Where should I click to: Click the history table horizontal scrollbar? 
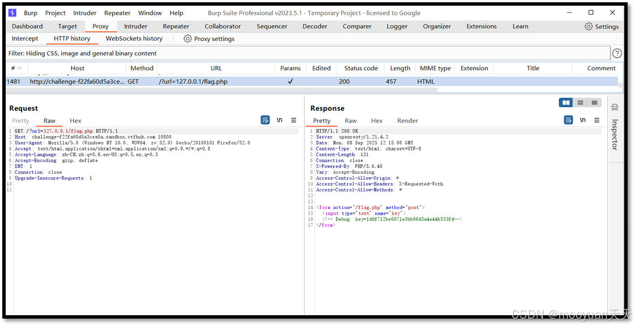[222, 90]
